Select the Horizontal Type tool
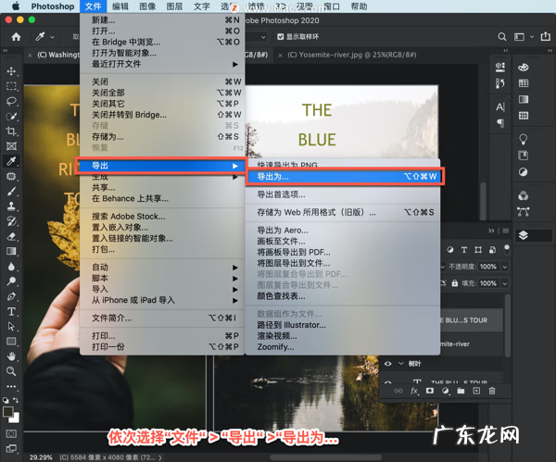 (x=11, y=311)
